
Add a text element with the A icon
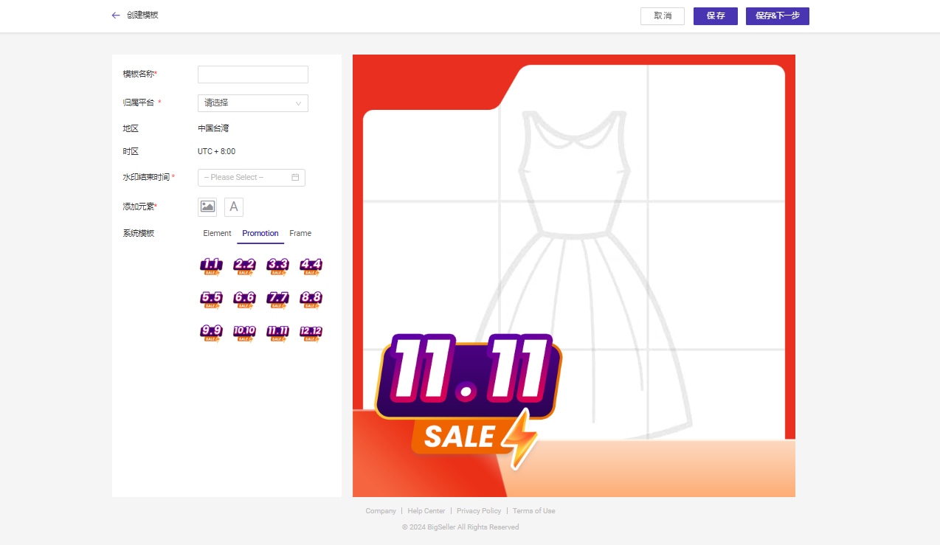pyautogui.click(x=234, y=207)
